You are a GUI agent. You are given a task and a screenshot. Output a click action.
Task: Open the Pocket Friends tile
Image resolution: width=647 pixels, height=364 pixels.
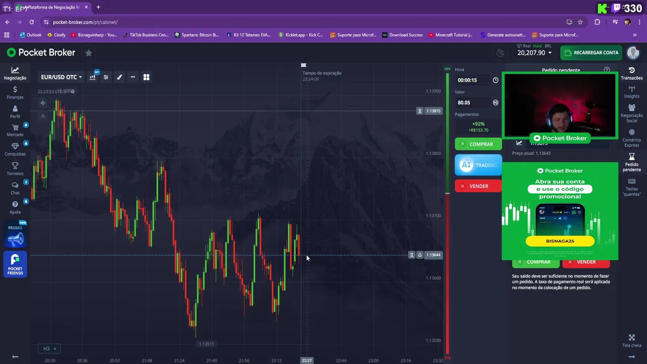(x=15, y=264)
